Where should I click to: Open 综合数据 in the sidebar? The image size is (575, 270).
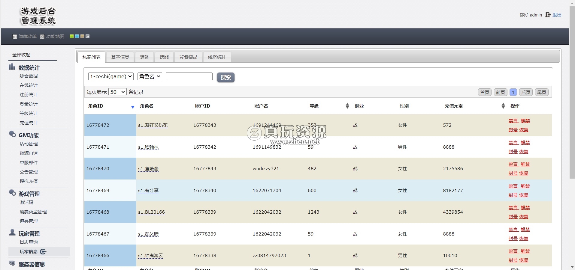tap(29, 76)
